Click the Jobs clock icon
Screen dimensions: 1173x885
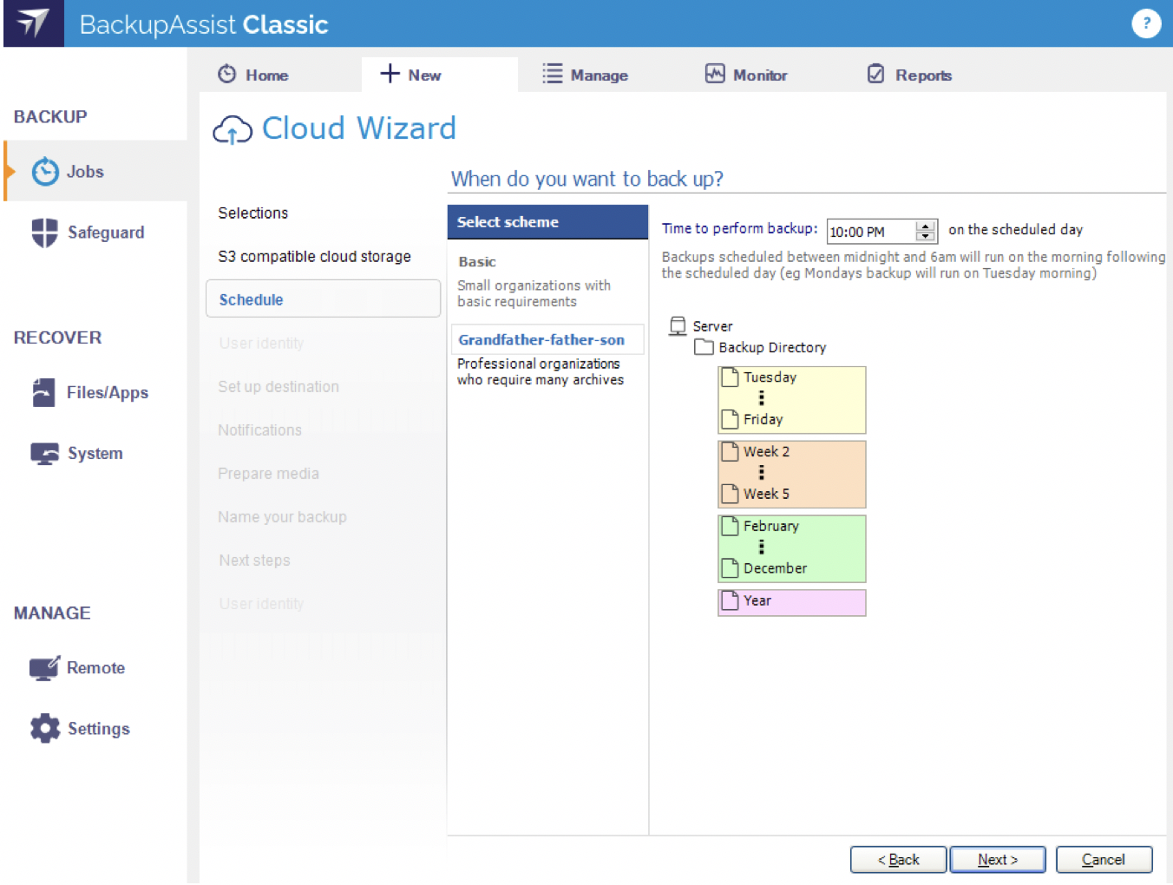coord(45,172)
